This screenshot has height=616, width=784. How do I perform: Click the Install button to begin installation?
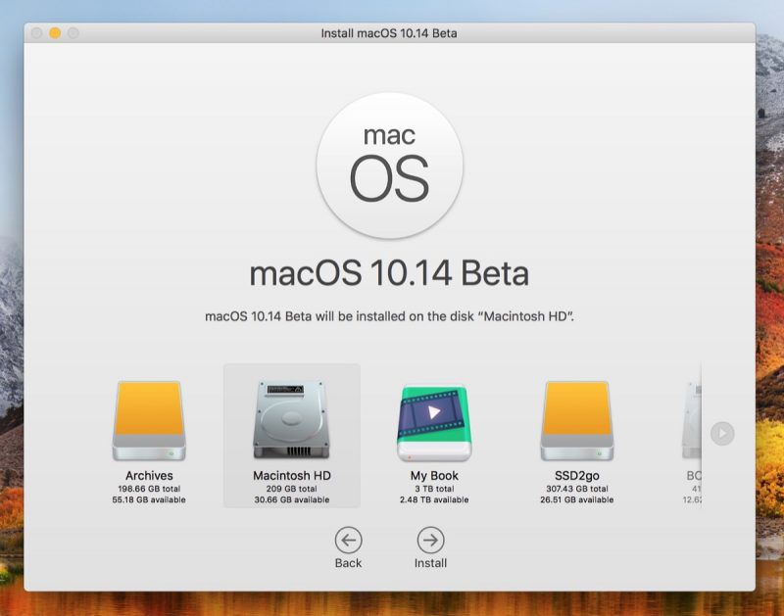click(431, 545)
